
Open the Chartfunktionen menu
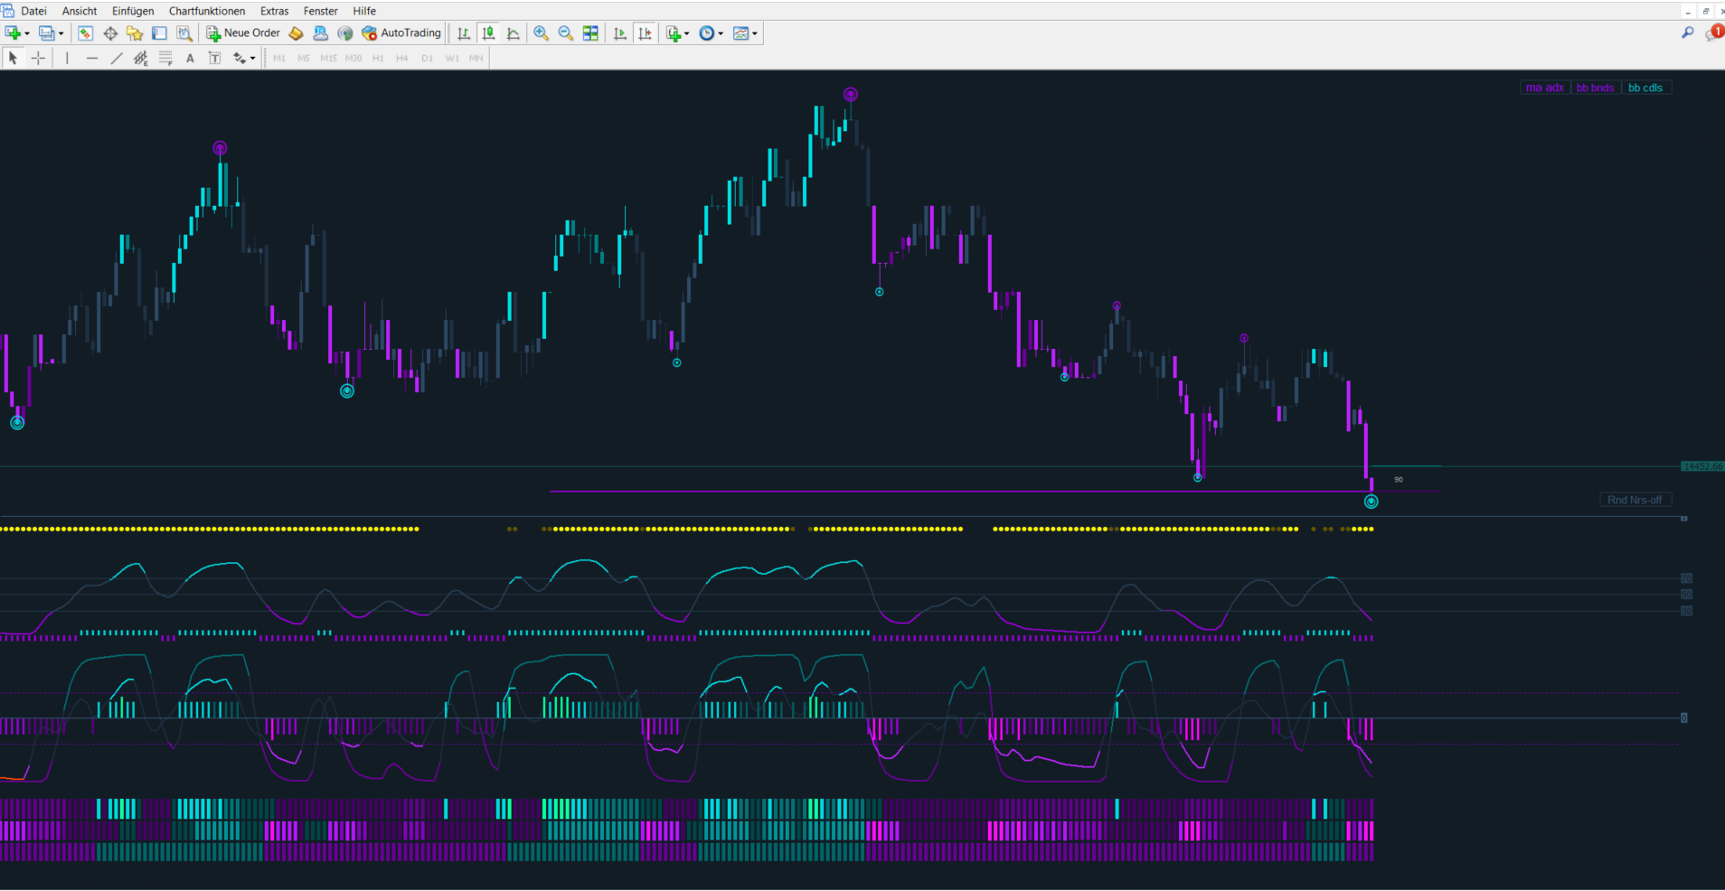[x=207, y=11]
